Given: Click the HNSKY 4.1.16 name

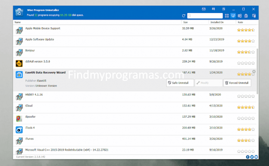Looking at the screenshot, I should coord(34,95).
